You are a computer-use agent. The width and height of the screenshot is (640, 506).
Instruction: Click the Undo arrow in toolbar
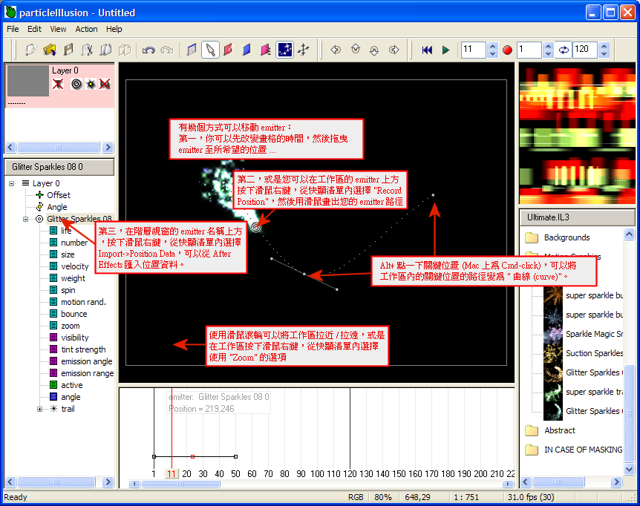(x=148, y=50)
